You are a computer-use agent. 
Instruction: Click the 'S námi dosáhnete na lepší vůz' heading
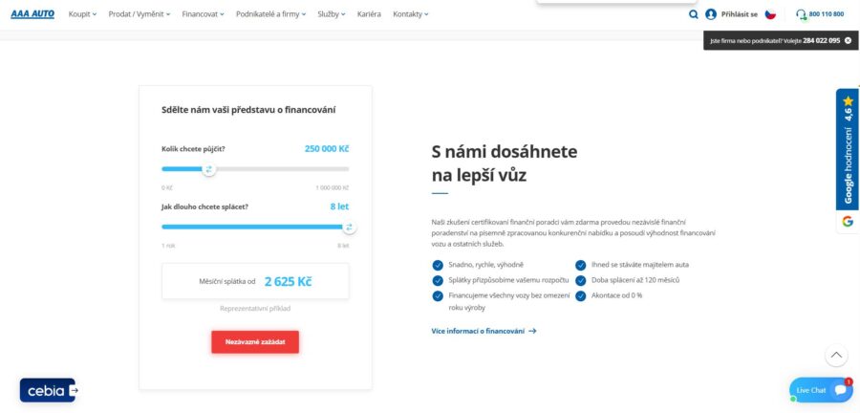click(505, 163)
